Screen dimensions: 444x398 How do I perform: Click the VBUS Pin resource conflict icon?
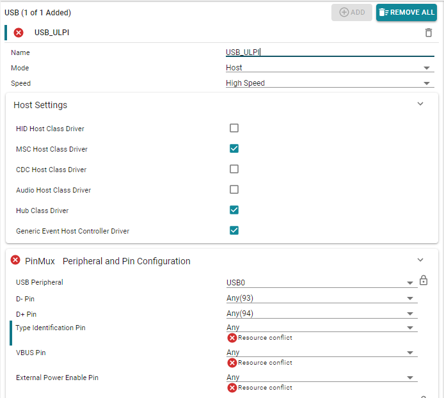pyautogui.click(x=232, y=363)
